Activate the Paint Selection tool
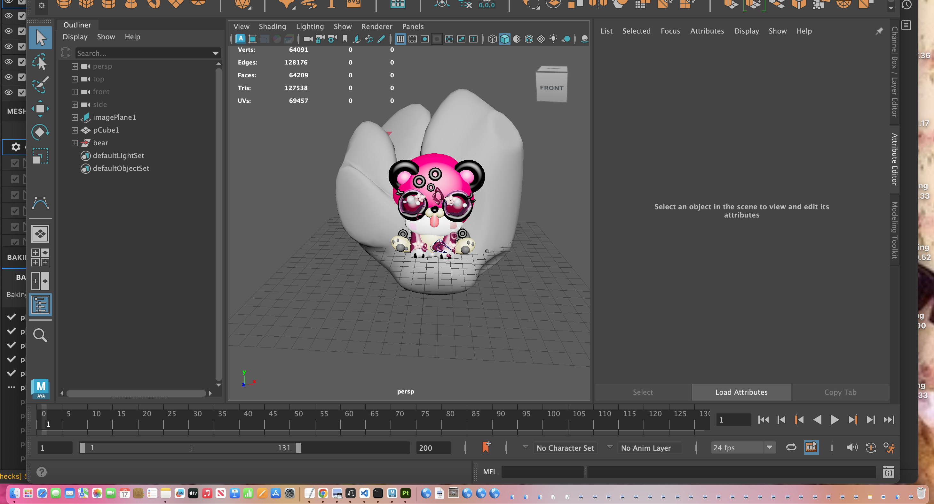Screen dimensions: 934x504 click(40, 85)
